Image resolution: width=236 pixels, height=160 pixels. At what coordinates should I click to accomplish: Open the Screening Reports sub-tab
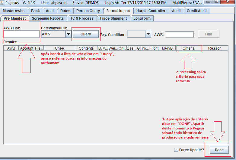click(x=48, y=18)
